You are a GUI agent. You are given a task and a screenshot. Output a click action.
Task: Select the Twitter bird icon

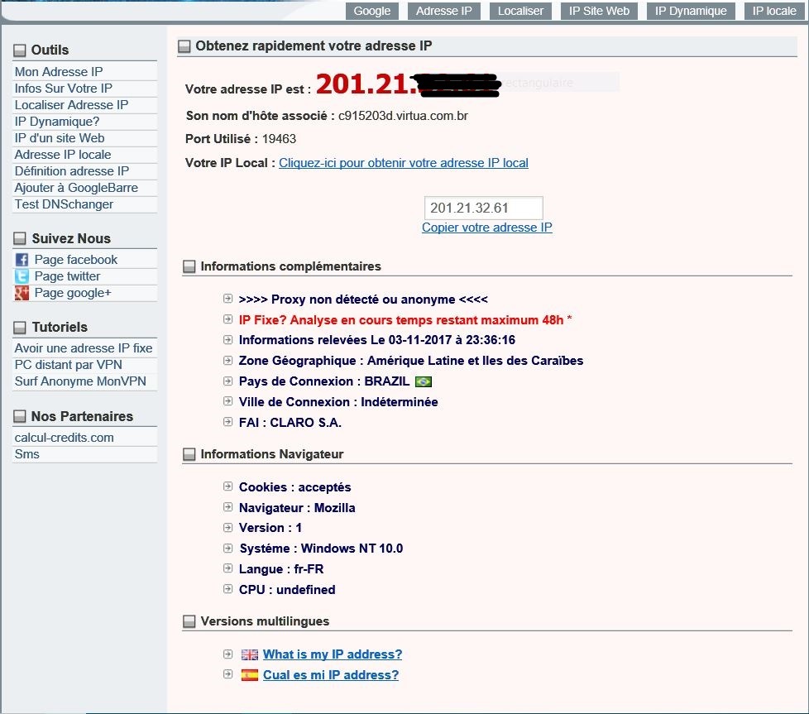22,276
